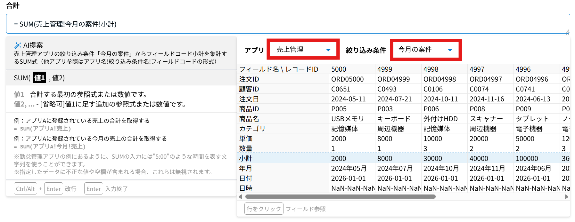Click the 値2 argument in SUM syntax
Screen dimensions: 575x222
click(58, 78)
